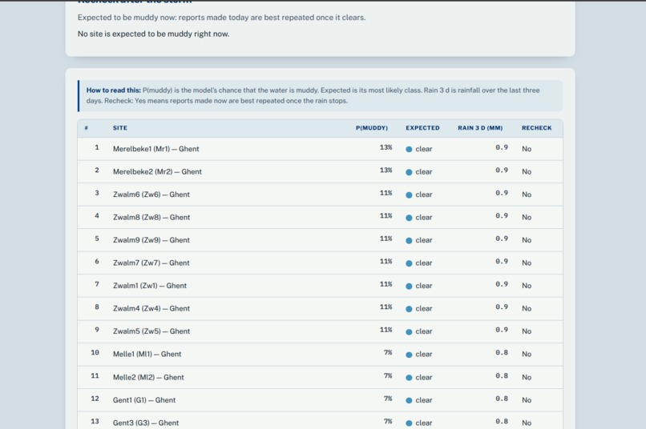Click the SITE column header
Image resolution: width=646 pixels, height=429 pixels.
click(120, 128)
